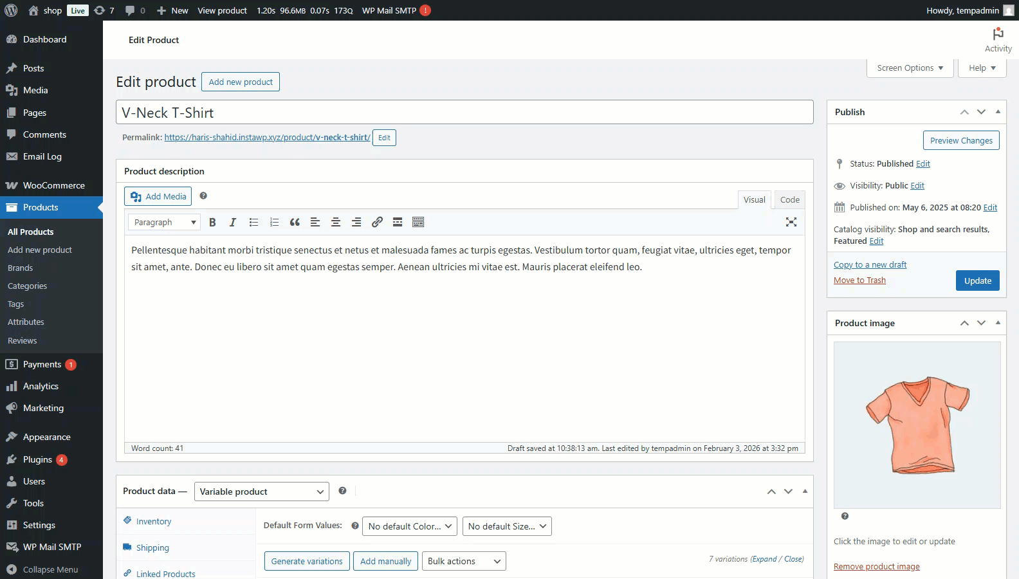This screenshot has height=579, width=1019.
Task: Click the product title input field
Action: (464, 113)
